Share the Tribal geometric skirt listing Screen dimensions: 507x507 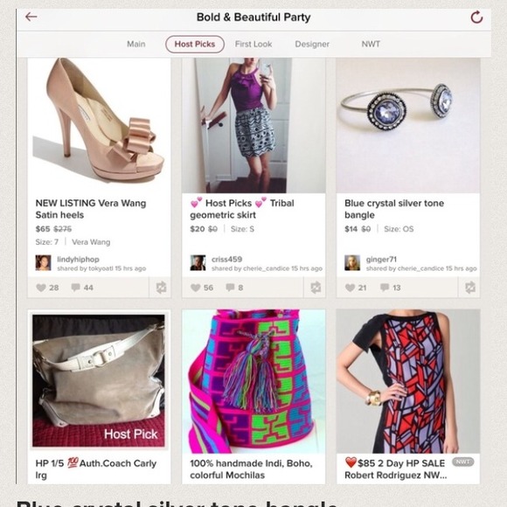tap(316, 288)
